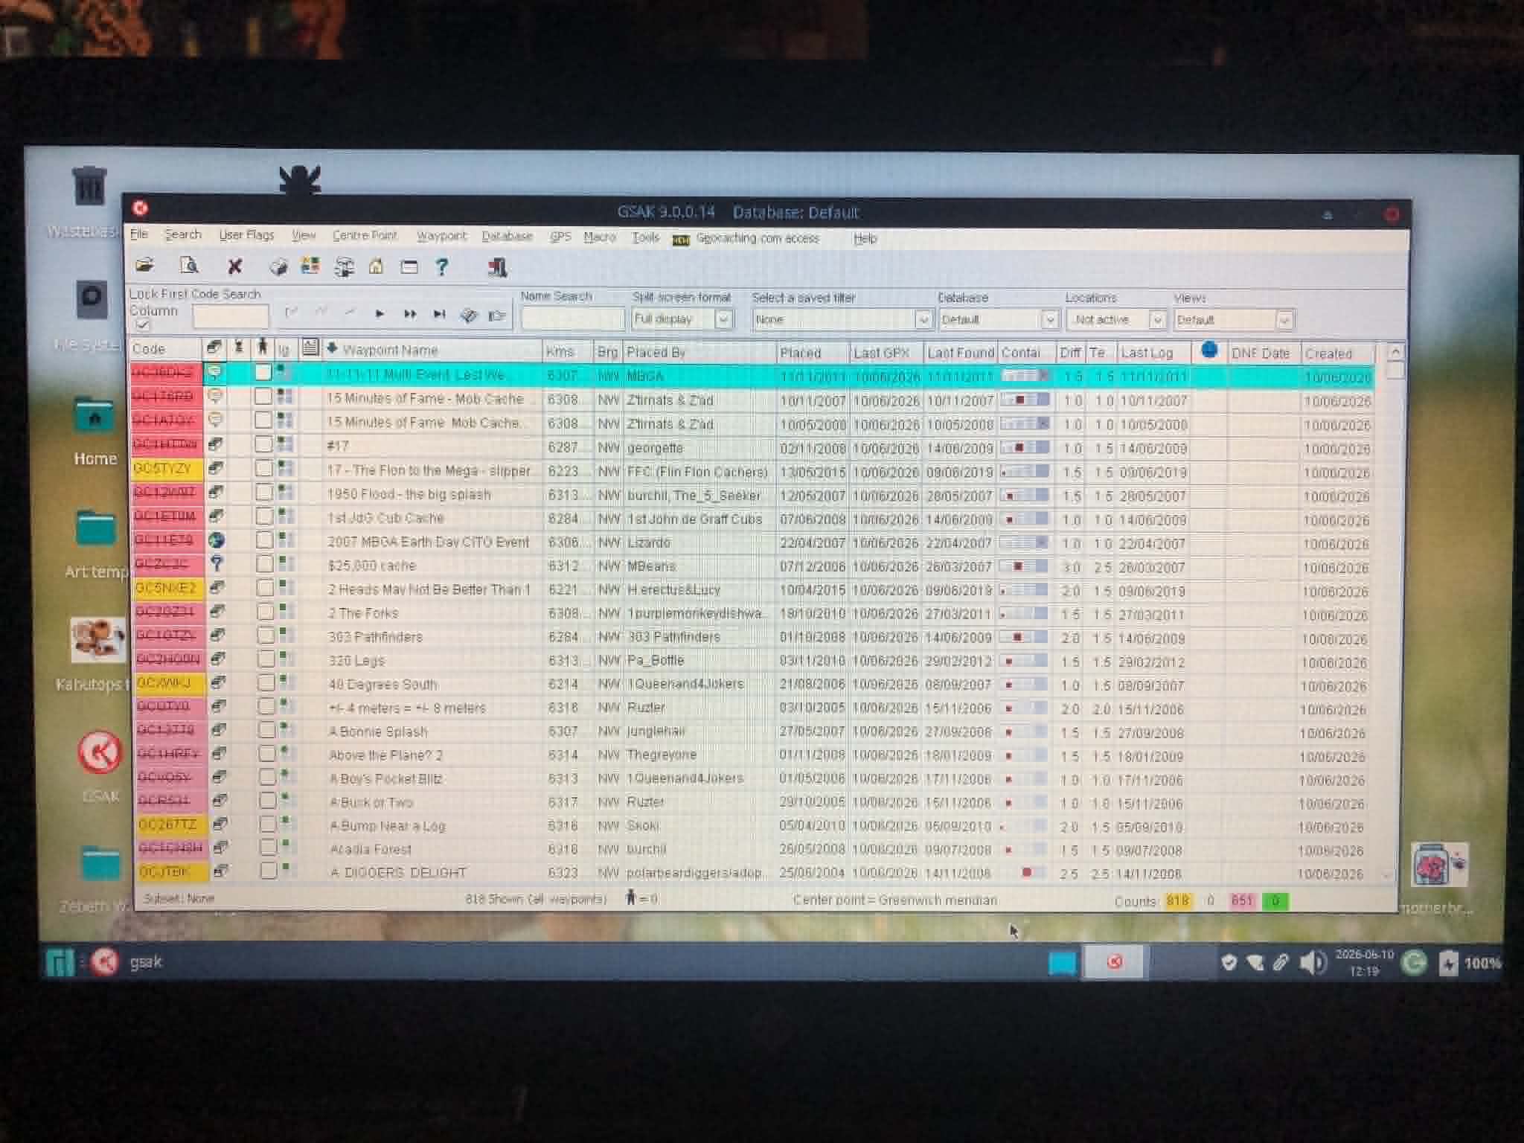1524x1143 pixels.
Task: Tick the user flag checkbox for A Bonnie Splash row
Action: pyautogui.click(x=266, y=729)
